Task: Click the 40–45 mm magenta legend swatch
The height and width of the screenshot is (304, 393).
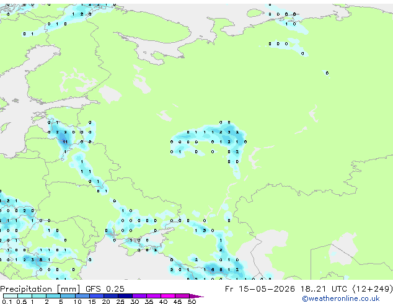Action: coord(168,296)
